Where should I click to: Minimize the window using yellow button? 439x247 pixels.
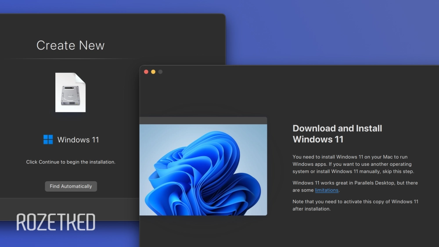[x=153, y=72]
